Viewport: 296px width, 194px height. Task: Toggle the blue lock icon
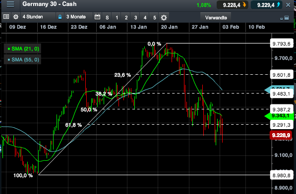point(60,17)
